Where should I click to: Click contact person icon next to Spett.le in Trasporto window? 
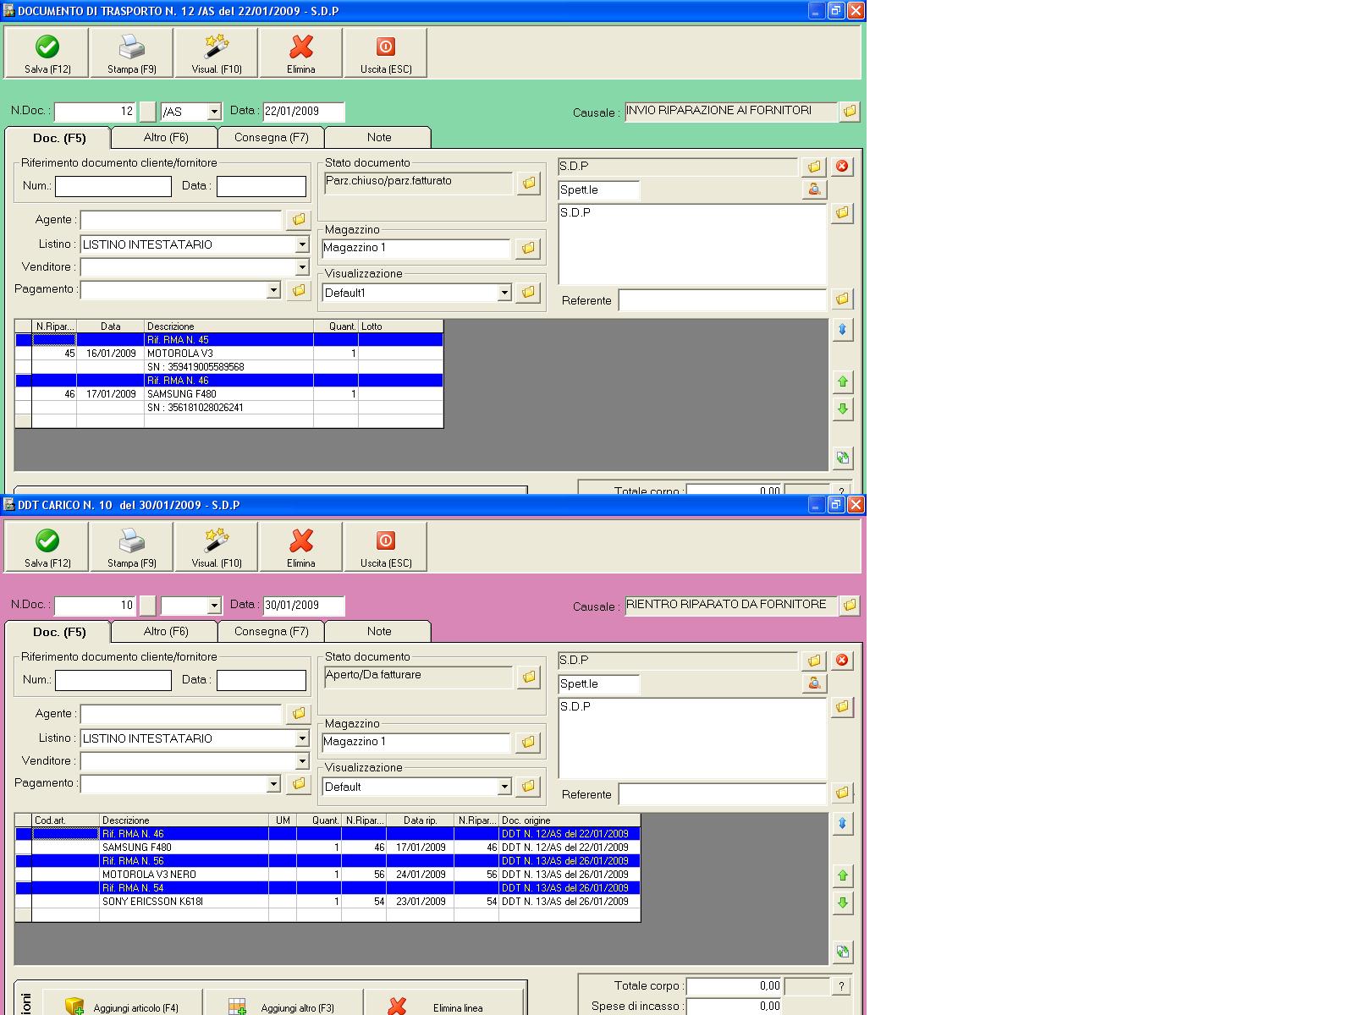tap(814, 189)
